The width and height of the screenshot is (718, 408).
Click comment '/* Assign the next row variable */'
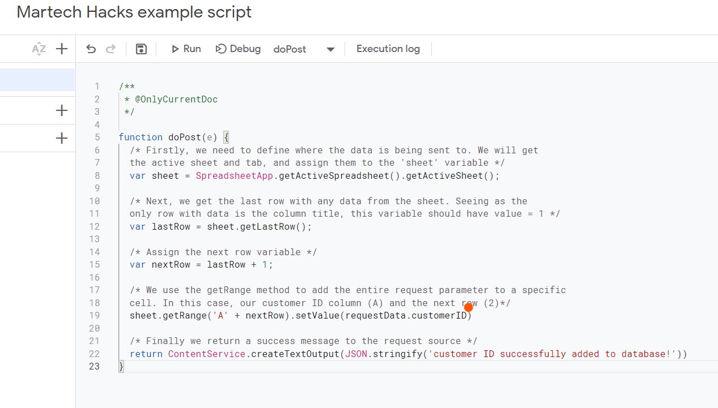pyautogui.click(x=223, y=252)
